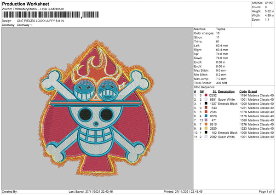Click the purple swatch beside 471 stitches
This screenshot has height=195, width=276.
click(206, 120)
